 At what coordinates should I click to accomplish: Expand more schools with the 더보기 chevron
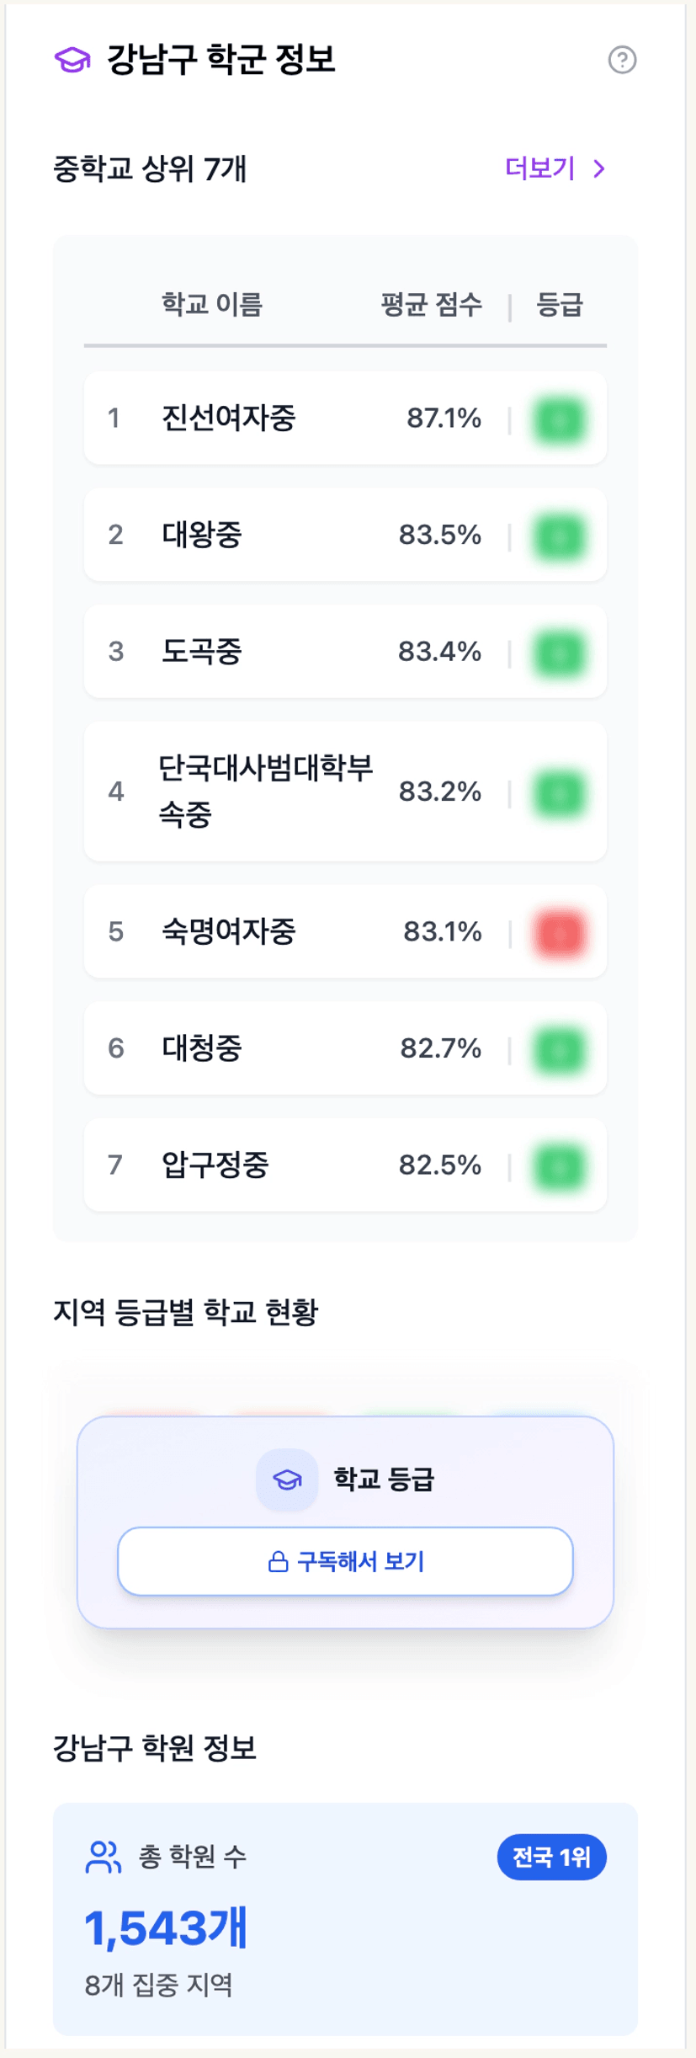tap(599, 169)
